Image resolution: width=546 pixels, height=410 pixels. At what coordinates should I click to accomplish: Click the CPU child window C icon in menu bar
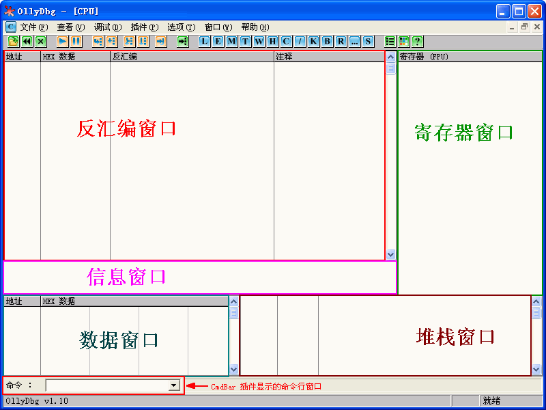coord(11,27)
